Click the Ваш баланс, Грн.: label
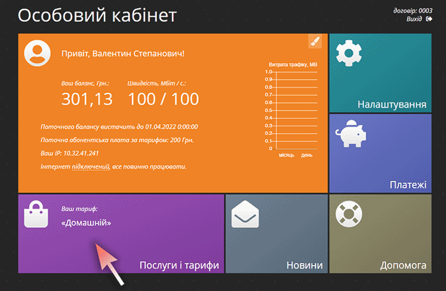 point(85,83)
